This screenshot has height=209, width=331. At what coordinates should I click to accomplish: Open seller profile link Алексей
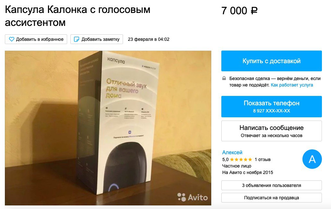click(x=232, y=152)
